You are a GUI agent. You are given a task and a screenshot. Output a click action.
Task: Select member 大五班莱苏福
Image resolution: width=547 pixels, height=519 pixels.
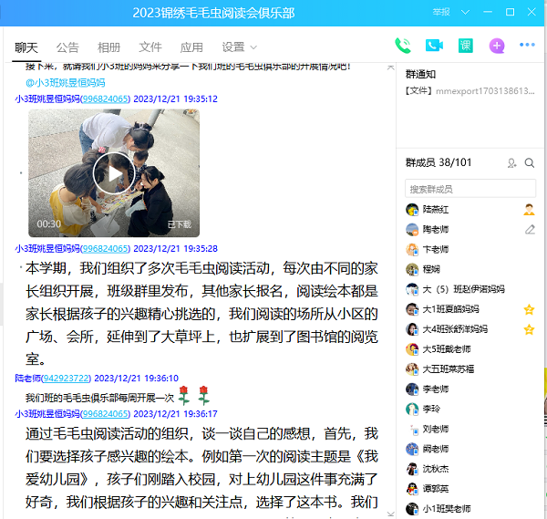pyautogui.click(x=470, y=368)
